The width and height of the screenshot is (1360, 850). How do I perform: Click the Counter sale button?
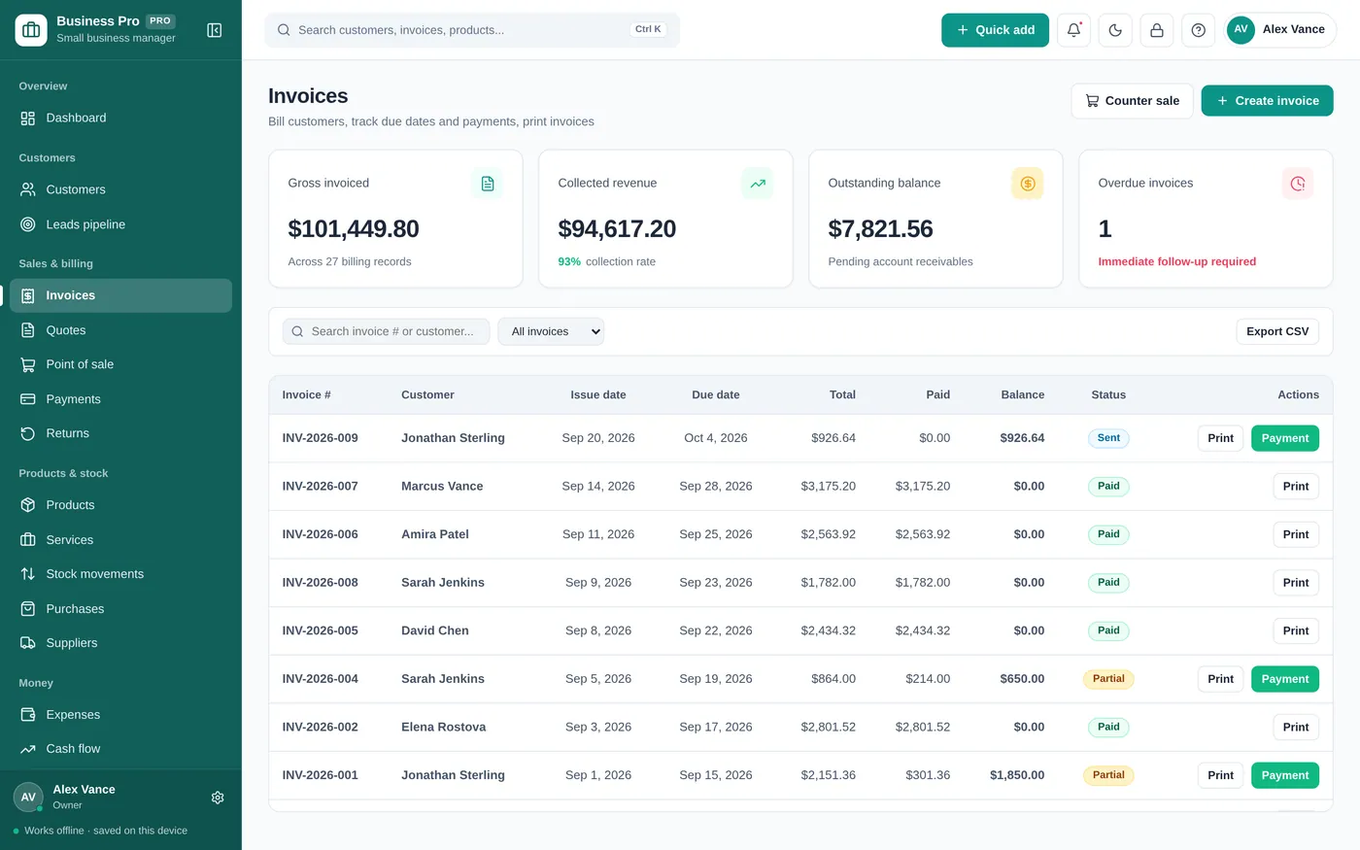1132,101
